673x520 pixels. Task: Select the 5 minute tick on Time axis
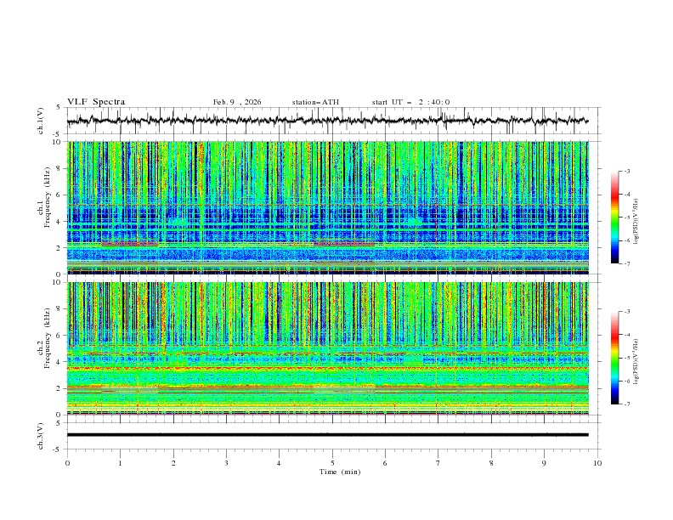(x=332, y=462)
